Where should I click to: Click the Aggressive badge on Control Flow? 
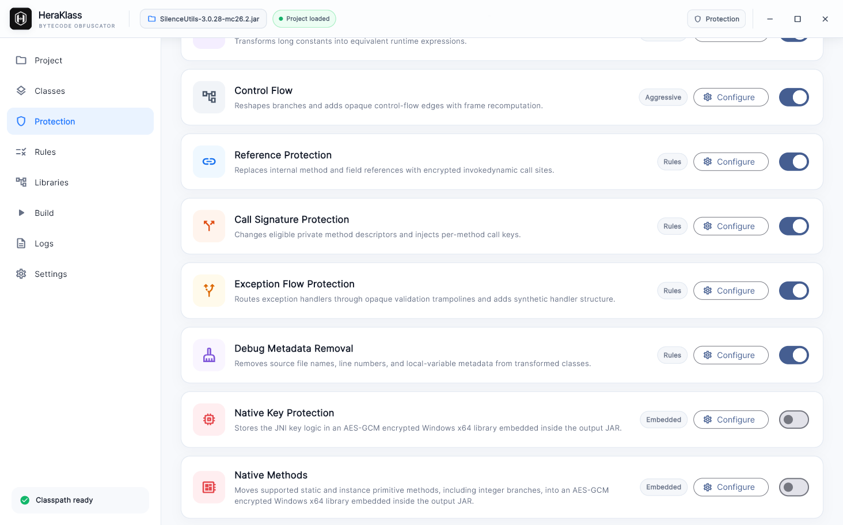pos(663,97)
